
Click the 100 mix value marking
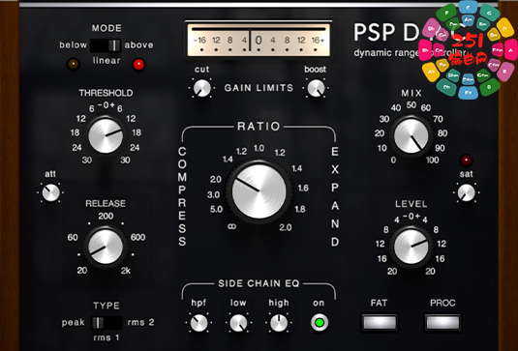click(432, 161)
